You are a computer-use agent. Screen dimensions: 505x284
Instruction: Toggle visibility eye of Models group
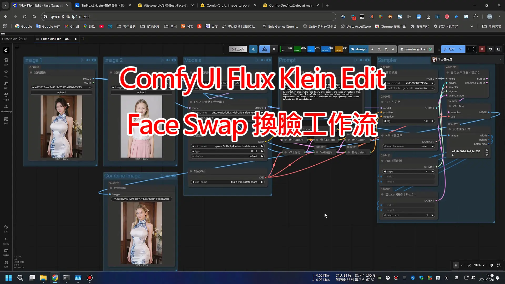[x=269, y=60]
